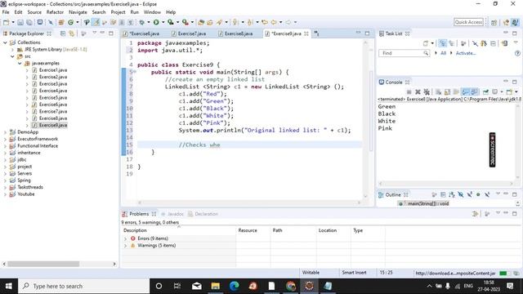Expand JRE System Library node
This screenshot has width=523, height=294.
click(x=13, y=49)
